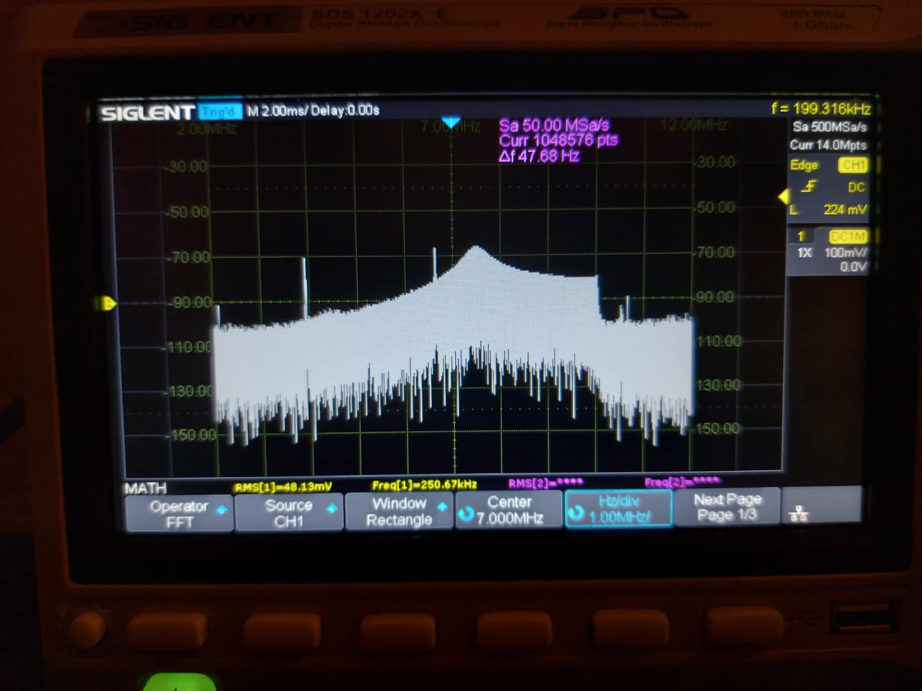Select the Hz/div 1.00MHz softkey
Screen dimensions: 922x691
(x=619, y=509)
